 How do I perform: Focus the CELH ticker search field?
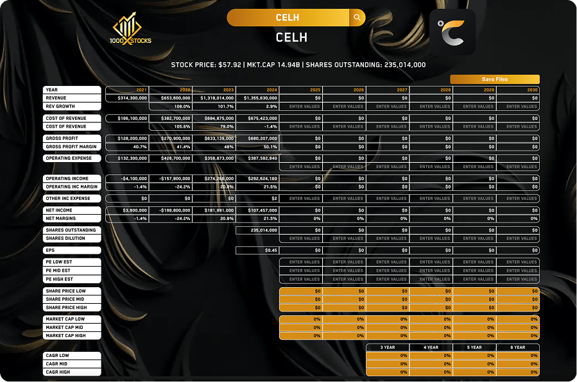click(x=288, y=18)
